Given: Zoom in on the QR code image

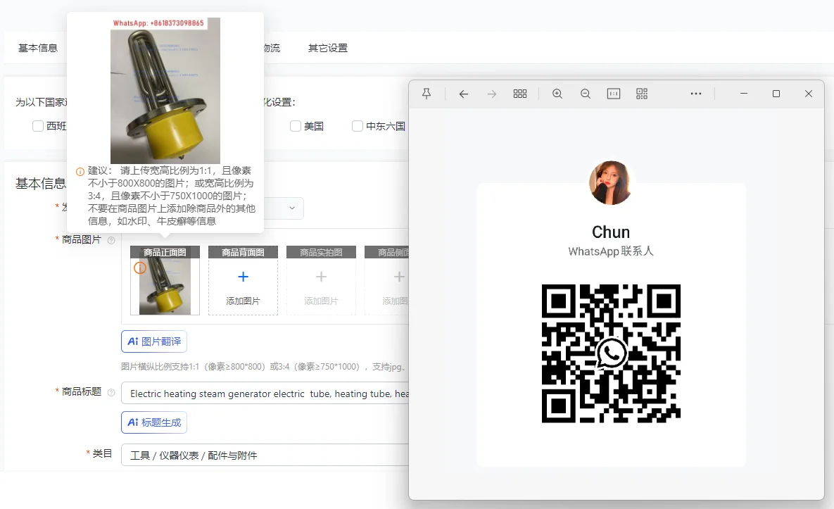Looking at the screenshot, I should point(557,94).
